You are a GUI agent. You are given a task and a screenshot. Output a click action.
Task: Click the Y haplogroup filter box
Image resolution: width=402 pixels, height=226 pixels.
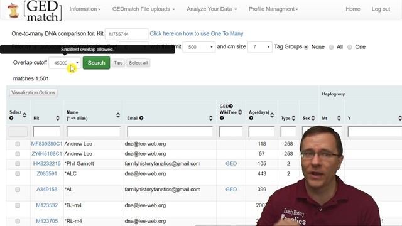374,132
